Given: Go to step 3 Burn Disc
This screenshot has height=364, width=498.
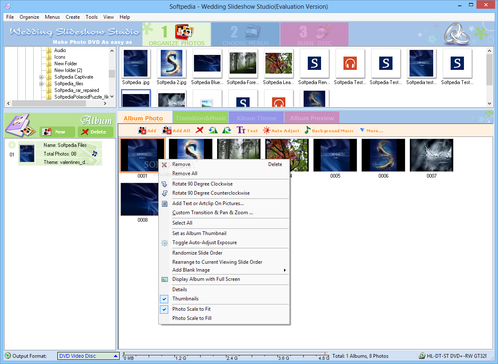Looking at the screenshot, I should coord(314,35).
